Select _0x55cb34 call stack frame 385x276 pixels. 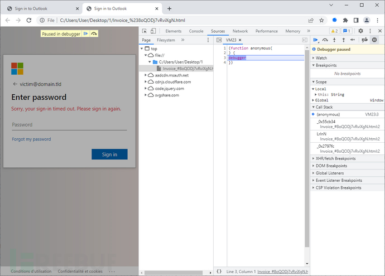[348, 124]
